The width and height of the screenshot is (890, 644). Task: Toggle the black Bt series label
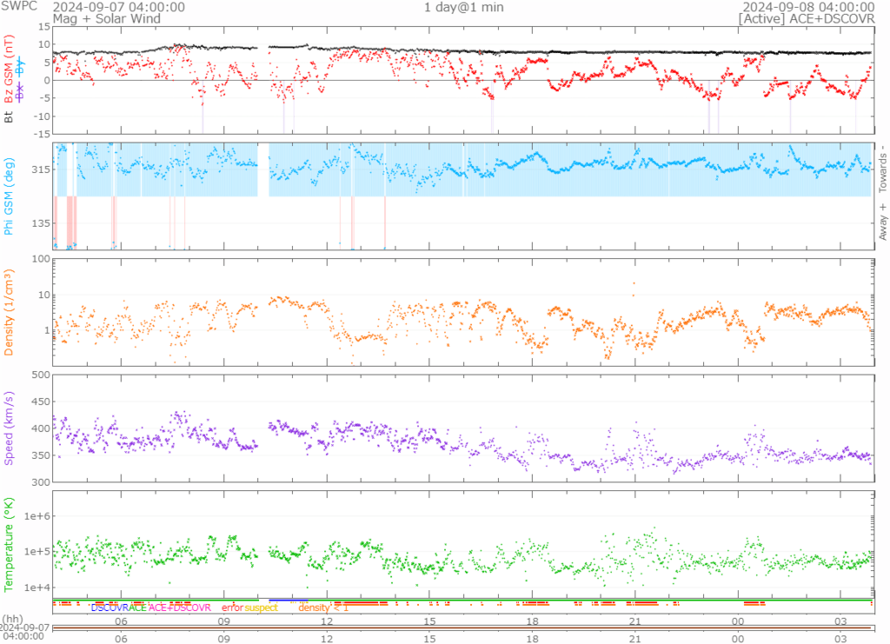(9, 115)
